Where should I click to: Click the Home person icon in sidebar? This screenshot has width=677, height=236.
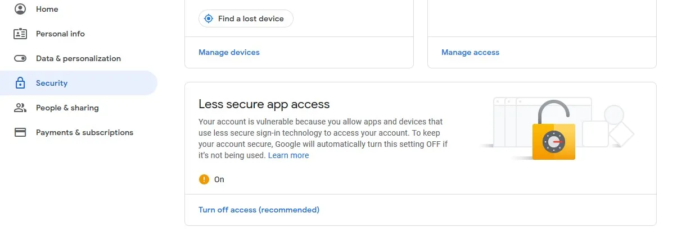tap(20, 9)
